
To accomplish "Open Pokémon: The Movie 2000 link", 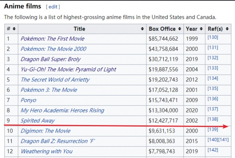I will pyautogui.click(x=54, y=49).
